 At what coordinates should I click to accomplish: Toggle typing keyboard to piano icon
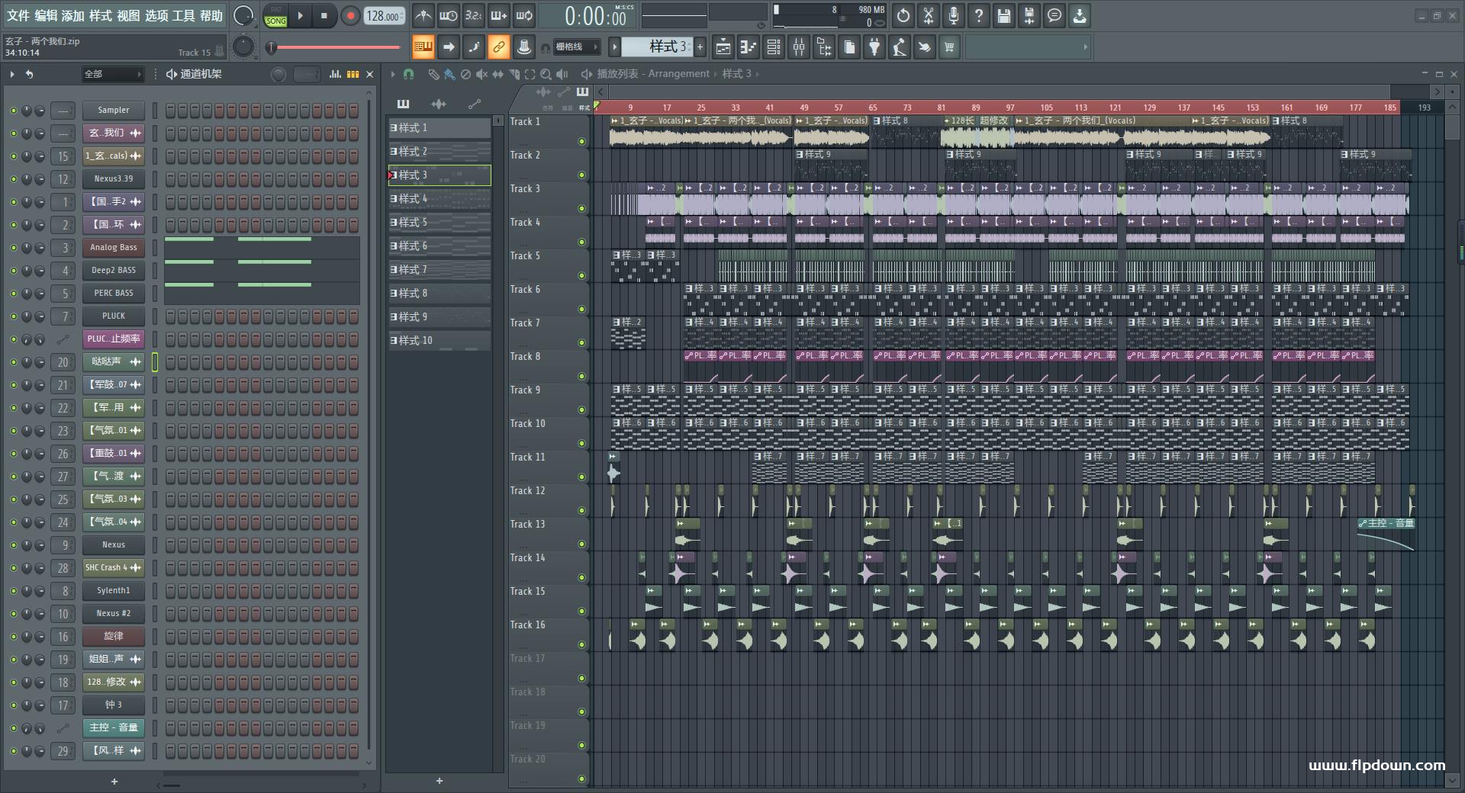click(423, 47)
